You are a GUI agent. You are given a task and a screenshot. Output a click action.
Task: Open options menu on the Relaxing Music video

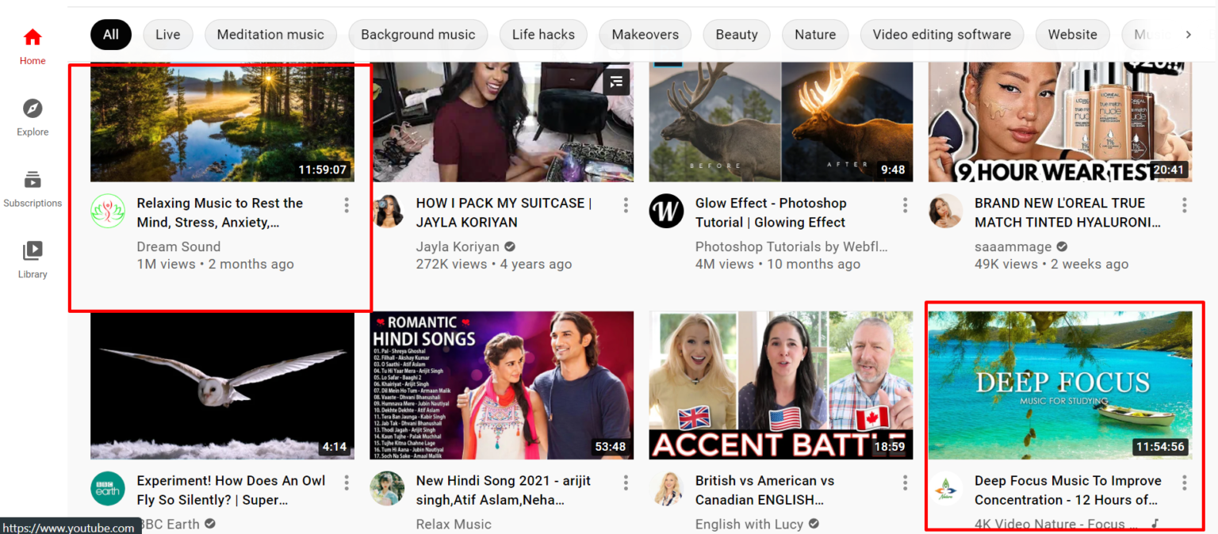pyautogui.click(x=347, y=205)
